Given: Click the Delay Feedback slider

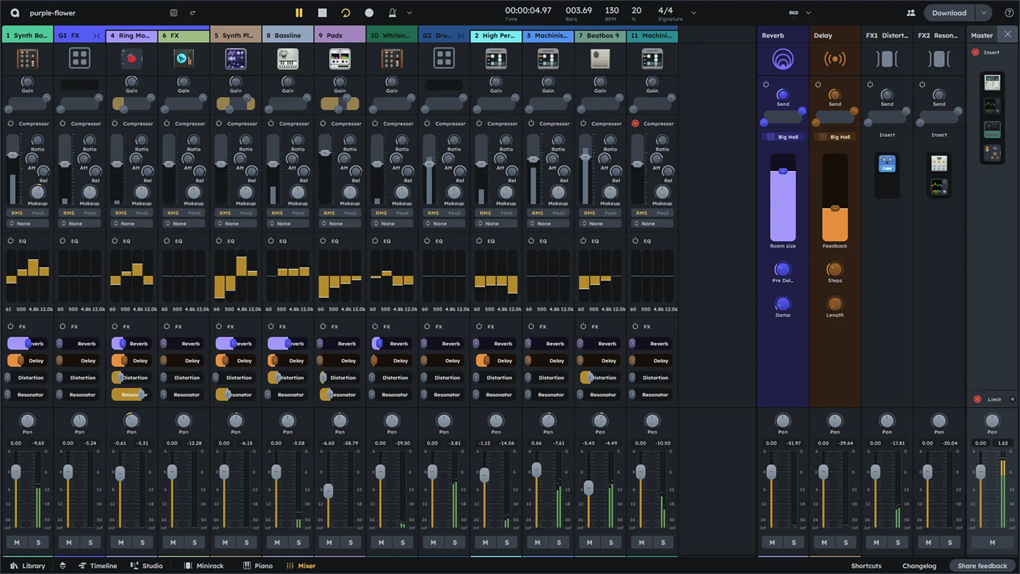Looking at the screenshot, I should 835,198.
